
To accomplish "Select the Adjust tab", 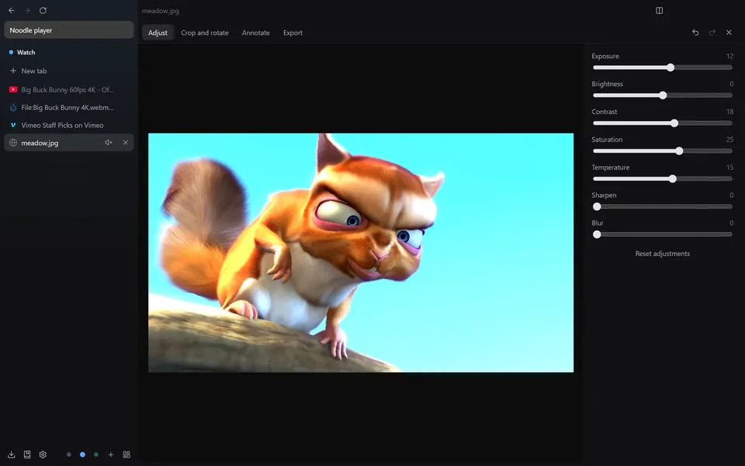I will coord(158,33).
